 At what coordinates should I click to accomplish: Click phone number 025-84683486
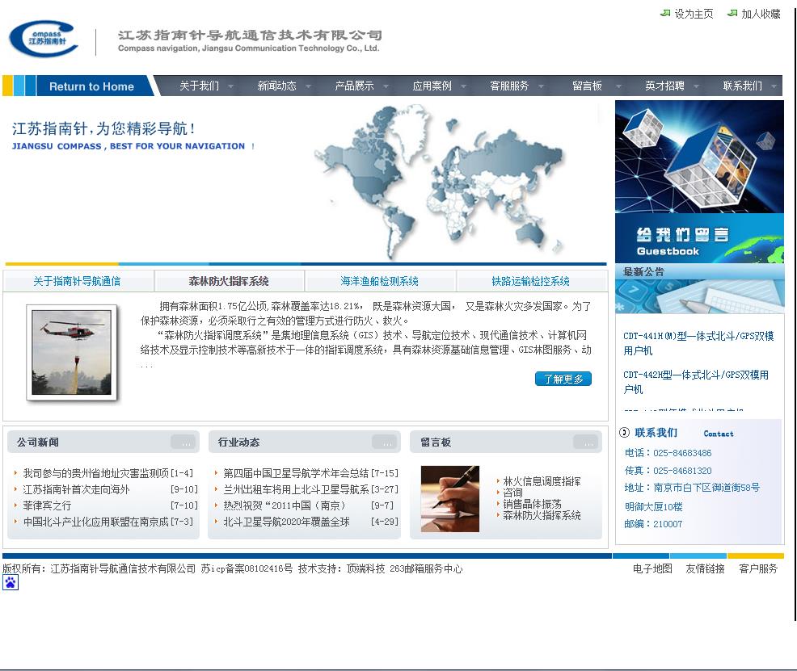682,453
